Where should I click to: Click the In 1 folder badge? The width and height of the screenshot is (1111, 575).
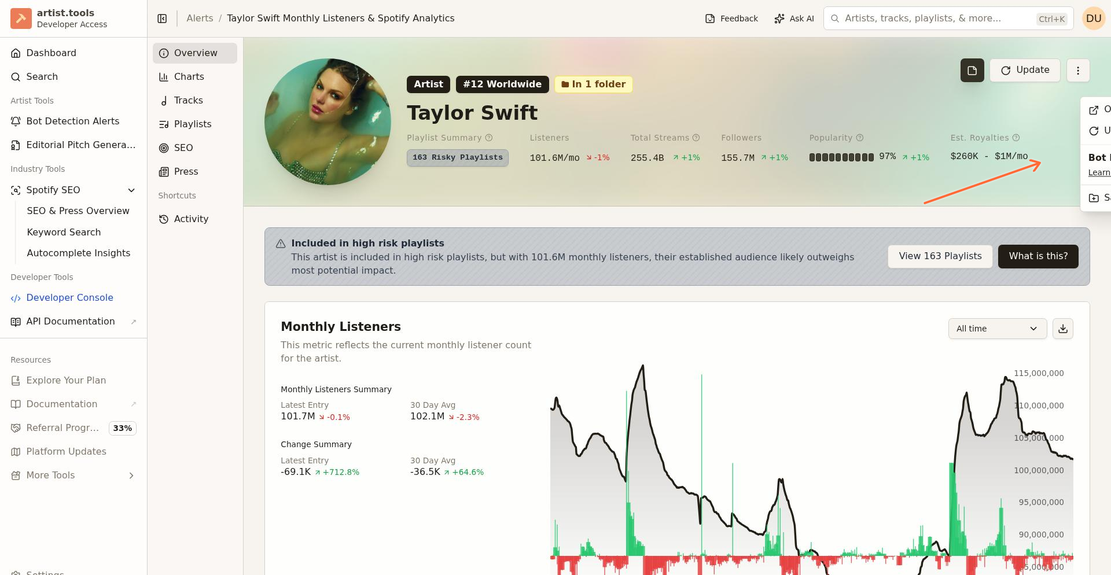coord(594,84)
